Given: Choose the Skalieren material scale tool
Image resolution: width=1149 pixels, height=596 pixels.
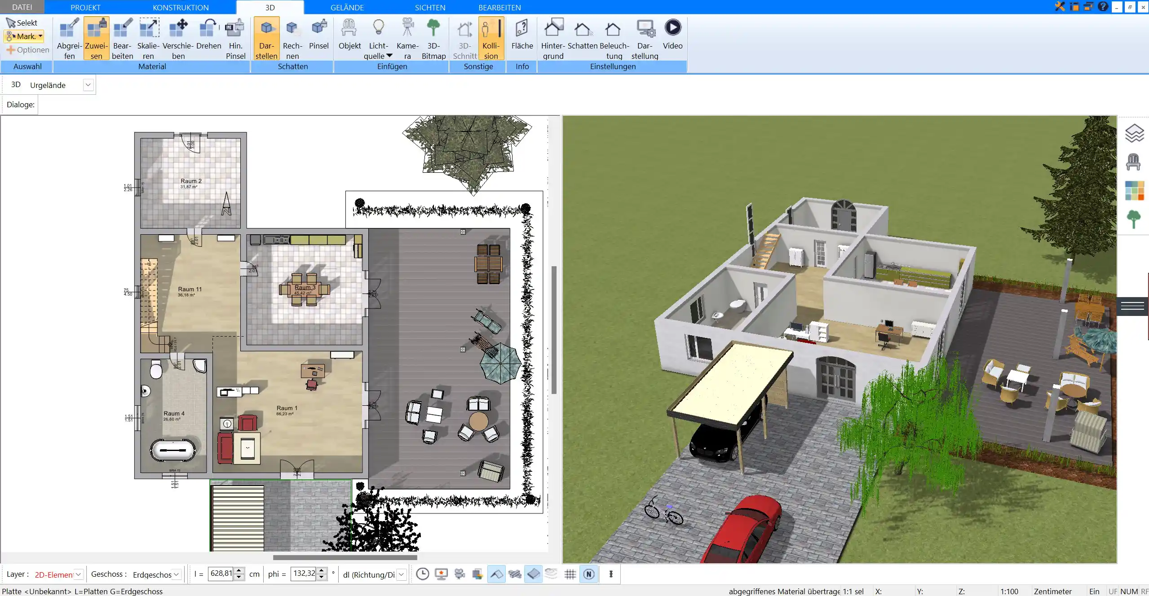Looking at the screenshot, I should tap(148, 39).
